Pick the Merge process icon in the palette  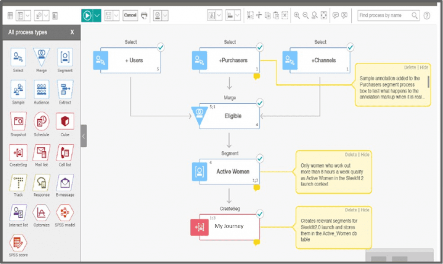pyautogui.click(x=41, y=57)
